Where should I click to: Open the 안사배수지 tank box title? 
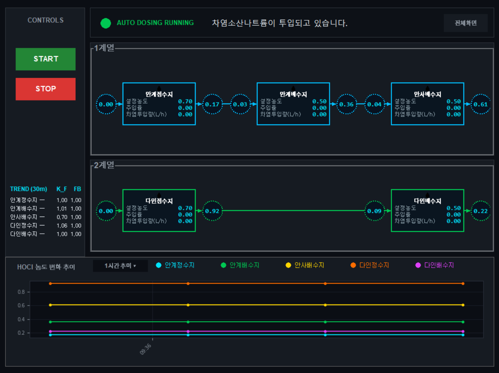click(427, 95)
